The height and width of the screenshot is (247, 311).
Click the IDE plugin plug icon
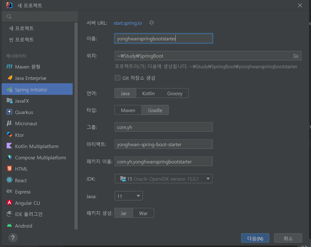9,214
